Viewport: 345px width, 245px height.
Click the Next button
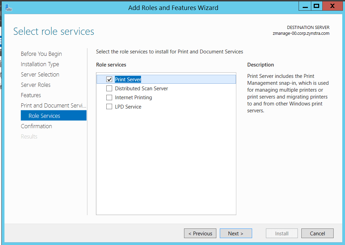[236, 233]
